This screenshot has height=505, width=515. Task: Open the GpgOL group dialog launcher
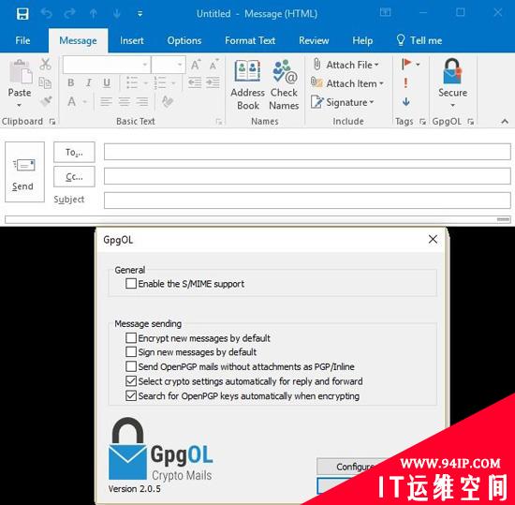coord(471,122)
